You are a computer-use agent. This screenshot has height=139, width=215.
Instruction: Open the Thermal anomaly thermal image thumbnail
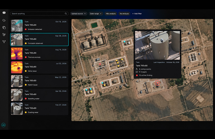[17, 53]
